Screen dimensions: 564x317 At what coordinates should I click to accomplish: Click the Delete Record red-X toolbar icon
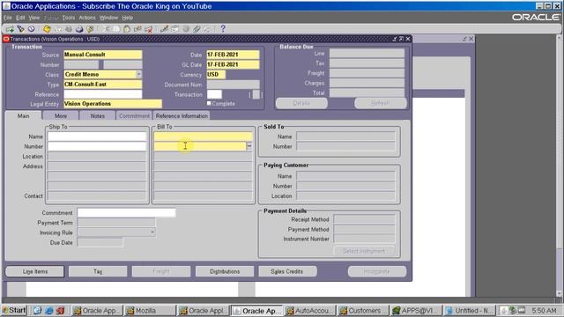(149, 29)
